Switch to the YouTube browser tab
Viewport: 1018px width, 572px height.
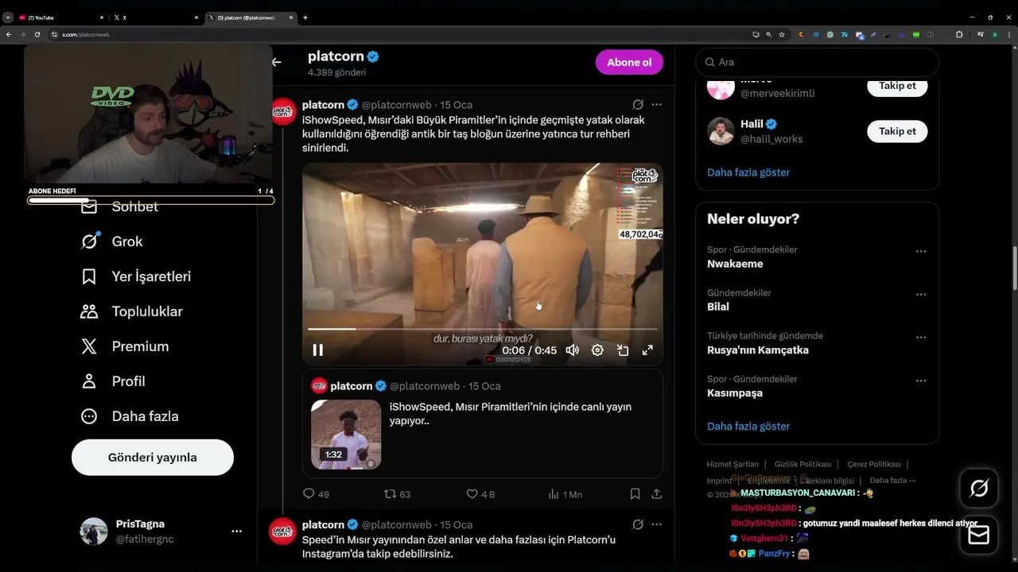click(60, 17)
